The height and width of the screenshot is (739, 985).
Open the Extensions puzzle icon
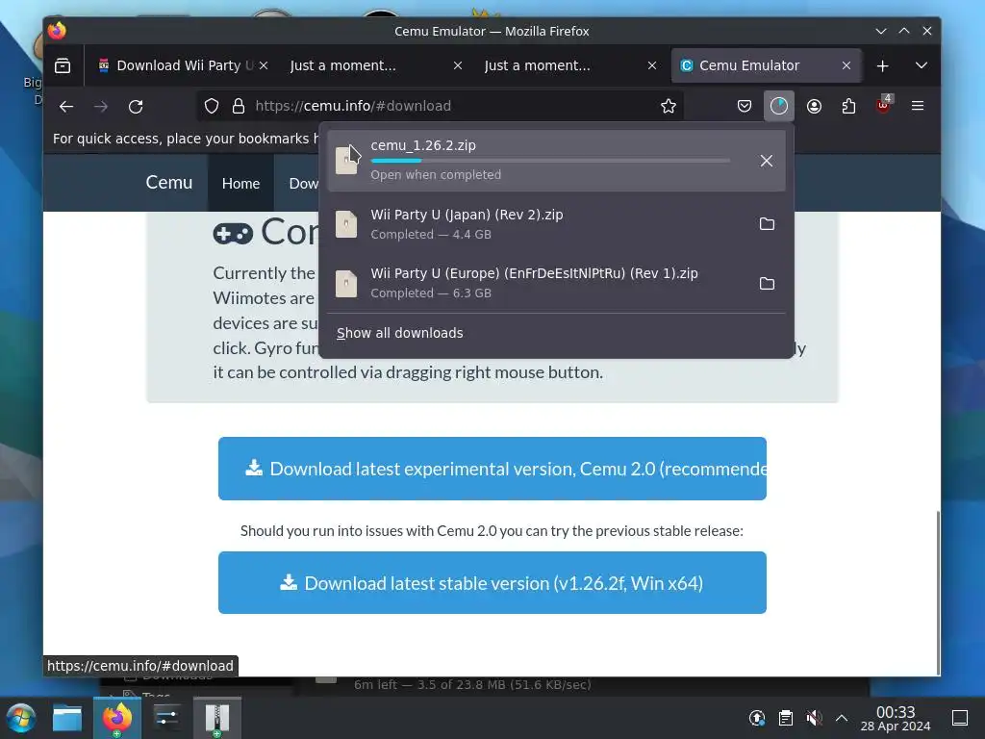click(848, 106)
